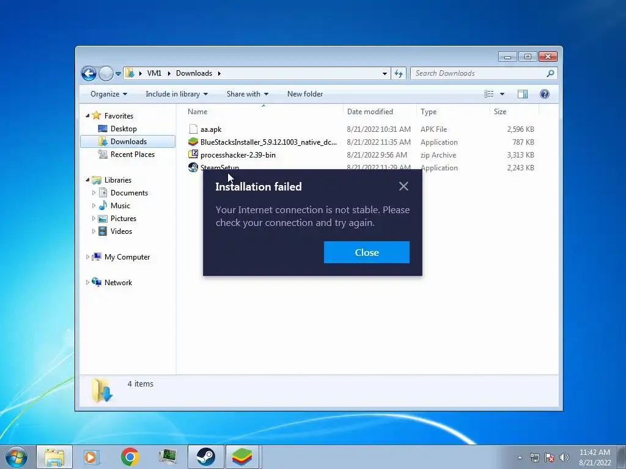Sort files by the Name column
This screenshot has width=626, height=469.
tap(263, 112)
